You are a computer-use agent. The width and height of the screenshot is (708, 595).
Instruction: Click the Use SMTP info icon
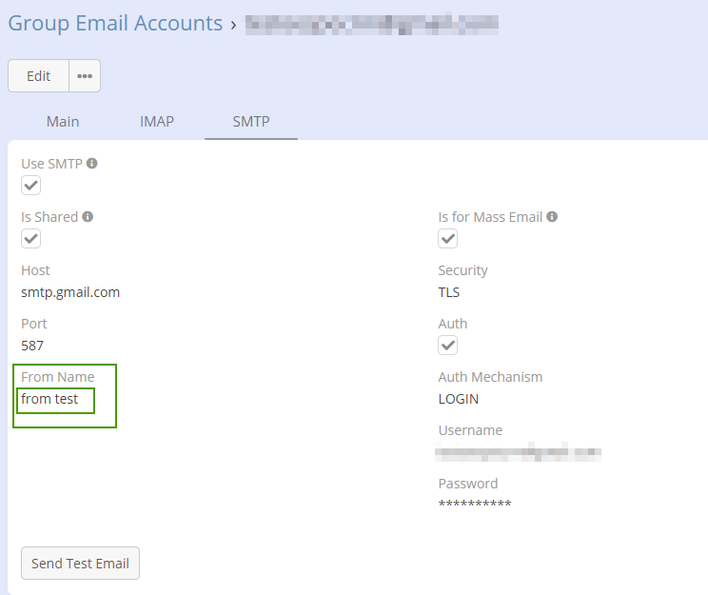coord(92,164)
